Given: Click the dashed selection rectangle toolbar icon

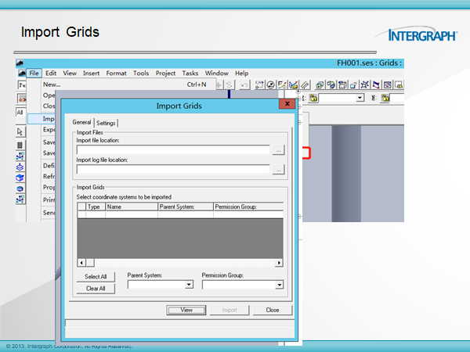Looking at the screenshot, I should pos(399,85).
